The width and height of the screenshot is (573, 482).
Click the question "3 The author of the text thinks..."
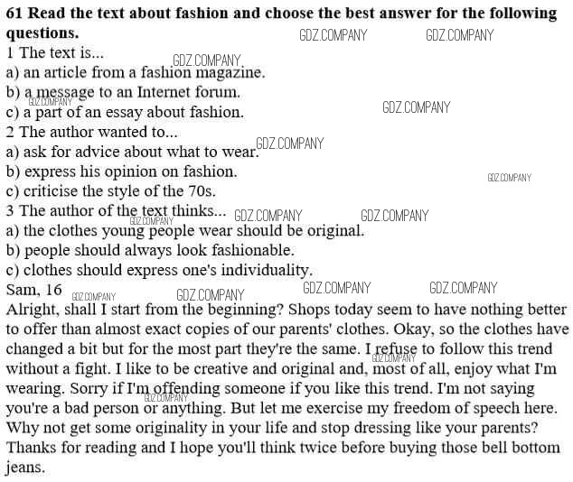click(x=116, y=211)
